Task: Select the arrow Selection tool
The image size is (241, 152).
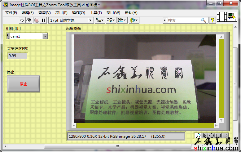Action: [205, 136]
